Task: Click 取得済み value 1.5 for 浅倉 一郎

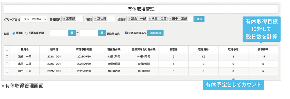Action: click(203, 57)
